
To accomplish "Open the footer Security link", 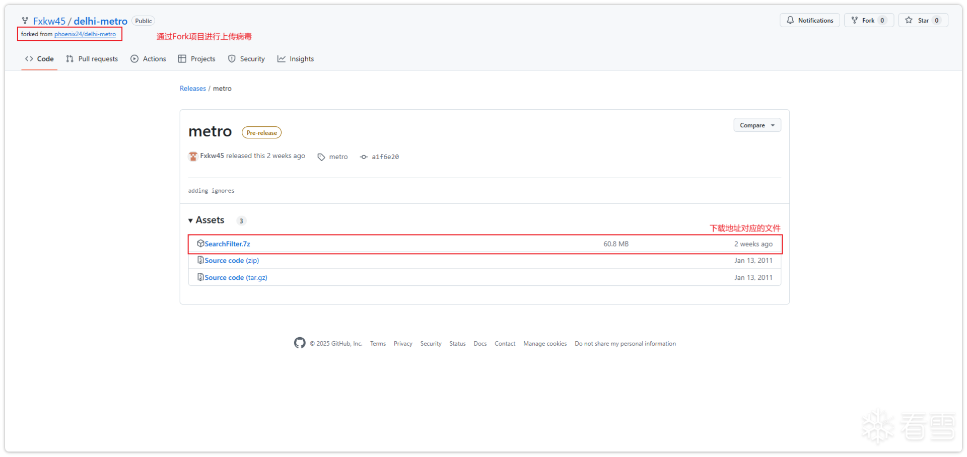I will [x=431, y=344].
